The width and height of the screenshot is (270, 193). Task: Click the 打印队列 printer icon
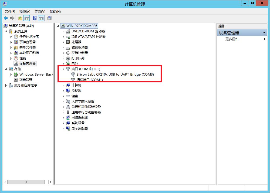tap(68, 58)
